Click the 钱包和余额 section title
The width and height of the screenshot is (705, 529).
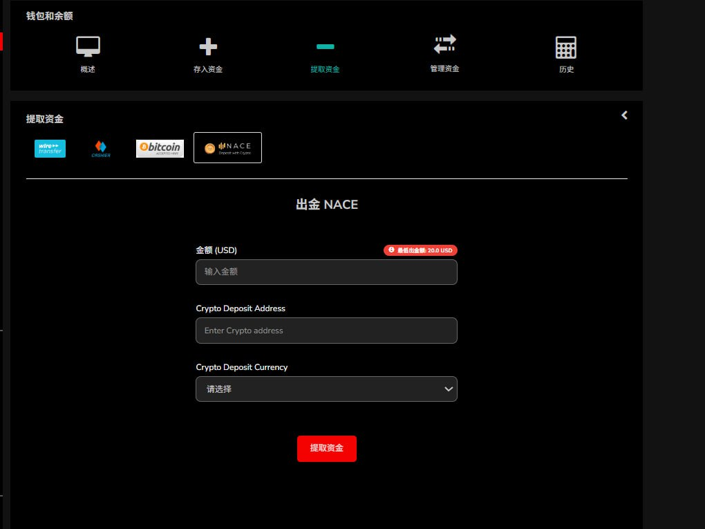[x=50, y=16]
